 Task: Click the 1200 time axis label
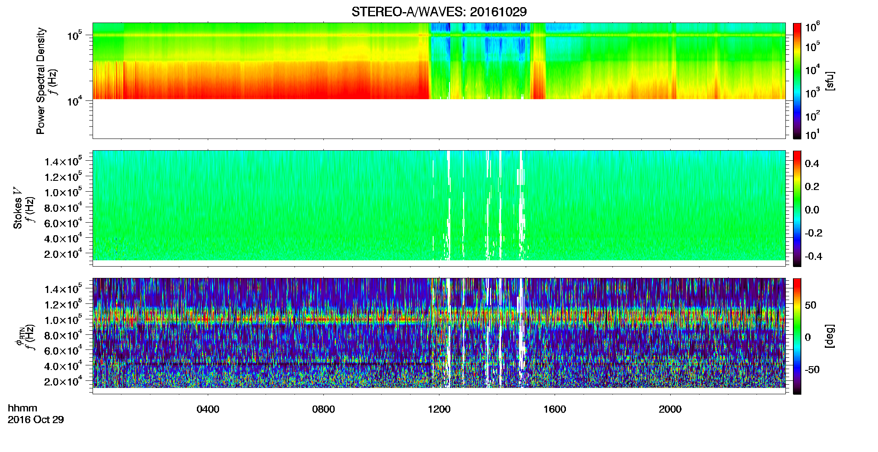[x=439, y=409]
